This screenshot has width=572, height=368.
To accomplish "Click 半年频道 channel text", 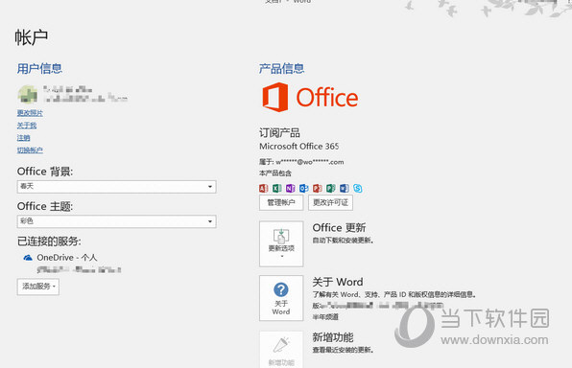I will (325, 316).
